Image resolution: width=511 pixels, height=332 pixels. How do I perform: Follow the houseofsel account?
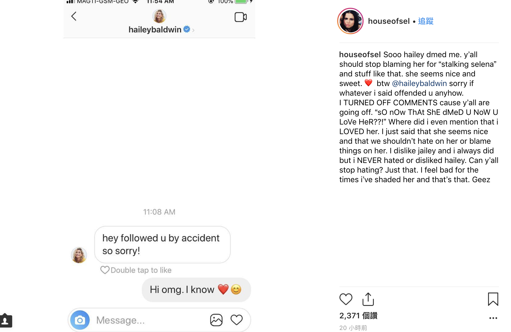426,21
